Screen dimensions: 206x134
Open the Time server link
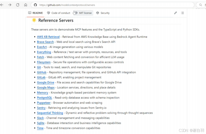coord(40,128)
